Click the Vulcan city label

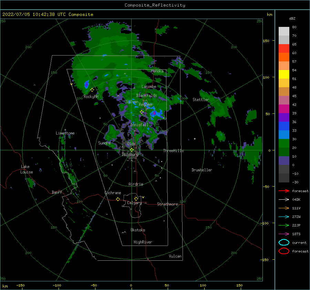tap(175, 256)
